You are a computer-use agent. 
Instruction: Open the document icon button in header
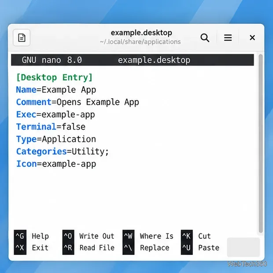pyautogui.click(x=22, y=37)
